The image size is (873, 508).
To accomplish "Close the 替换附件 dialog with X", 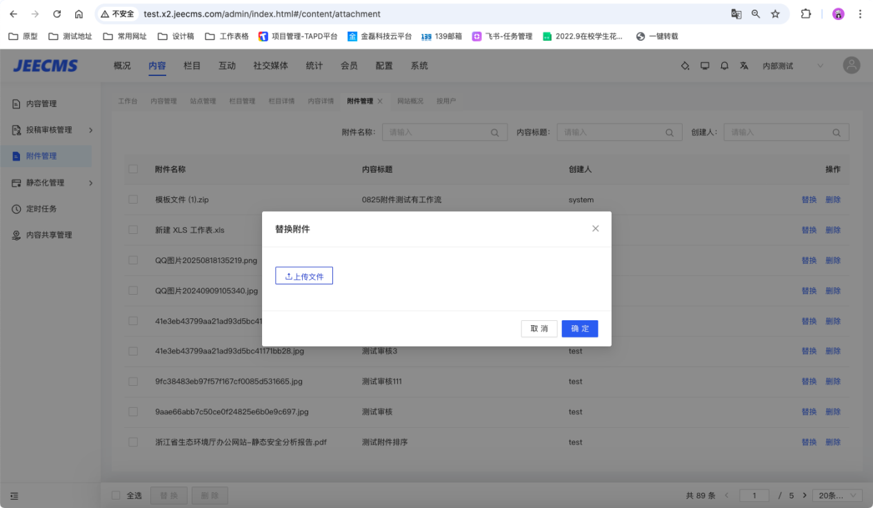I will point(596,228).
